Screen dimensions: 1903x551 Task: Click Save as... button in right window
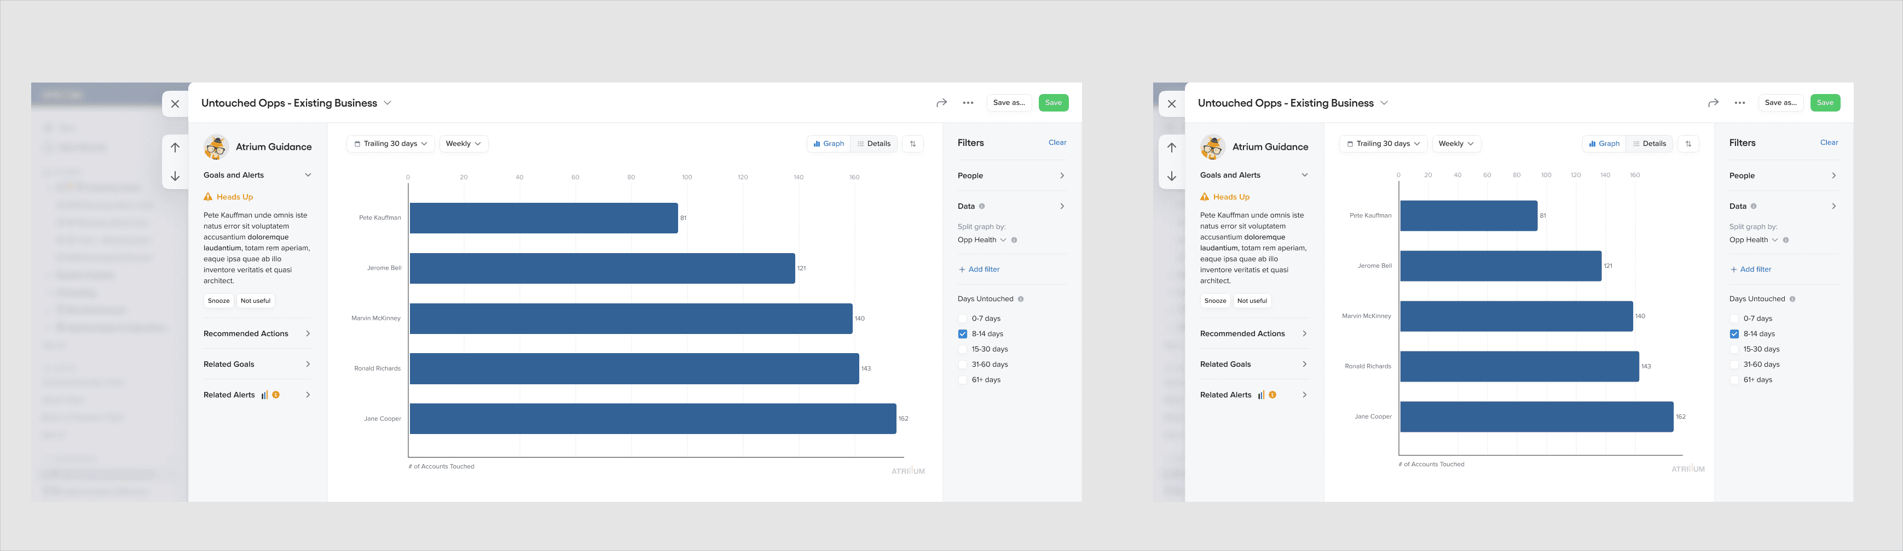point(1780,103)
